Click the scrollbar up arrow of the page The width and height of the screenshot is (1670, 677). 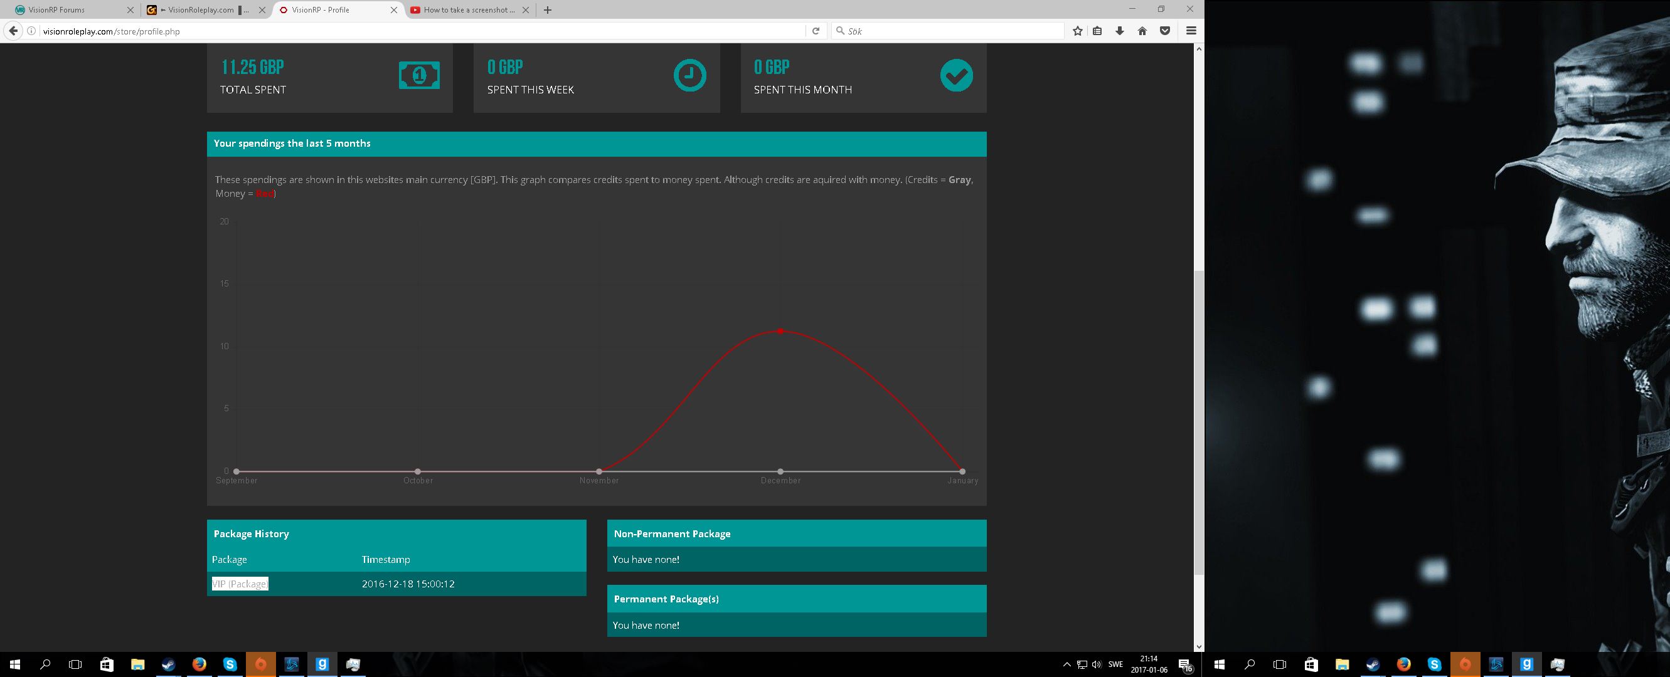click(x=1199, y=49)
